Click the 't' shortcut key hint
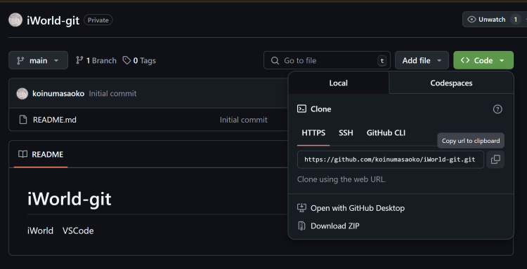Viewport: 527px width, 269px height. pos(382,61)
